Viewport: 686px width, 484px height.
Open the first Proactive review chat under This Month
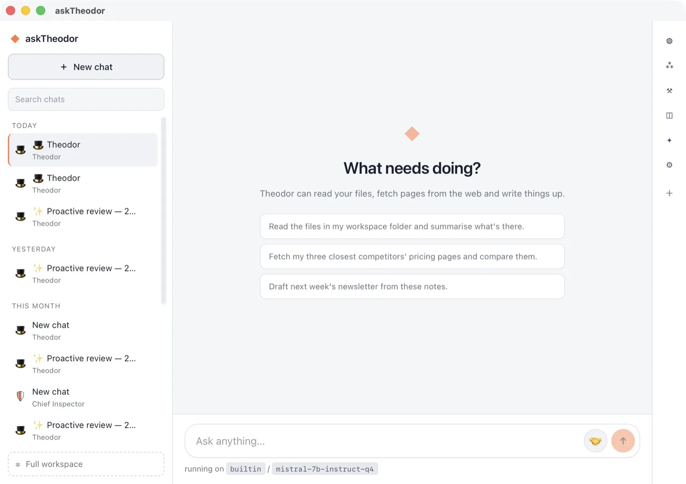coord(83,364)
